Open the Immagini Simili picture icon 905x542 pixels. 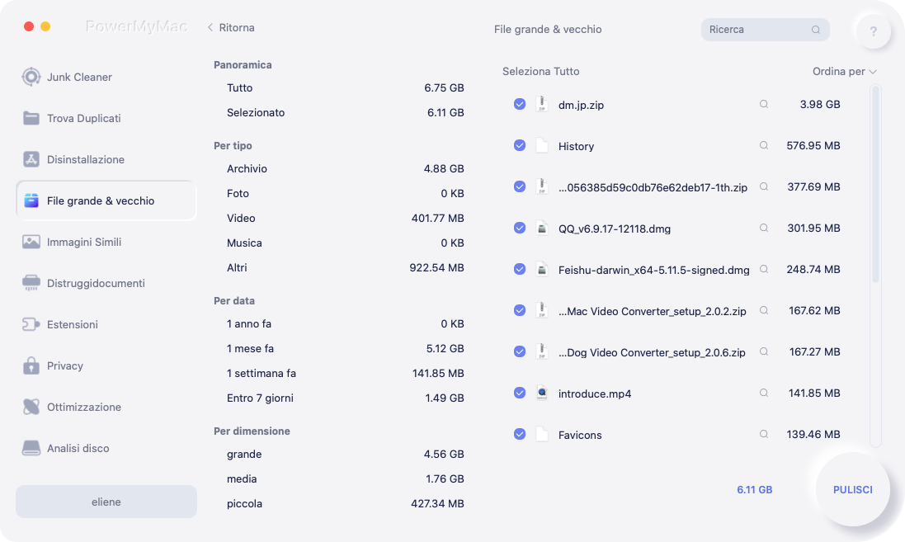point(31,242)
